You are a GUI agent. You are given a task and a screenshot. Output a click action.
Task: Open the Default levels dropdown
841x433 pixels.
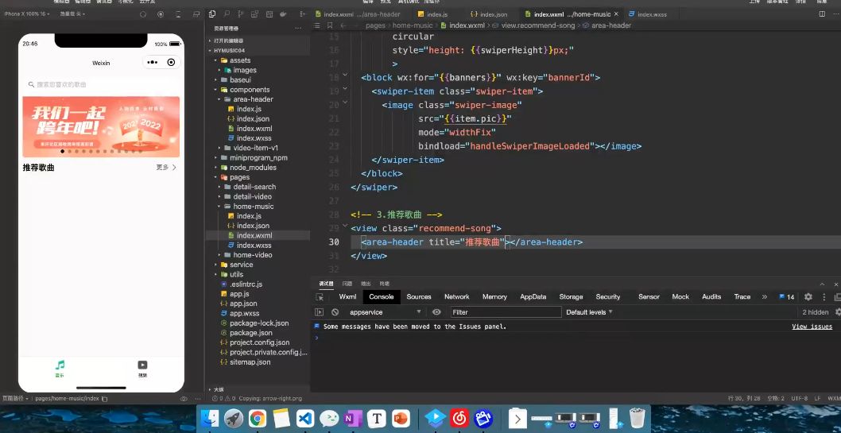coord(589,312)
